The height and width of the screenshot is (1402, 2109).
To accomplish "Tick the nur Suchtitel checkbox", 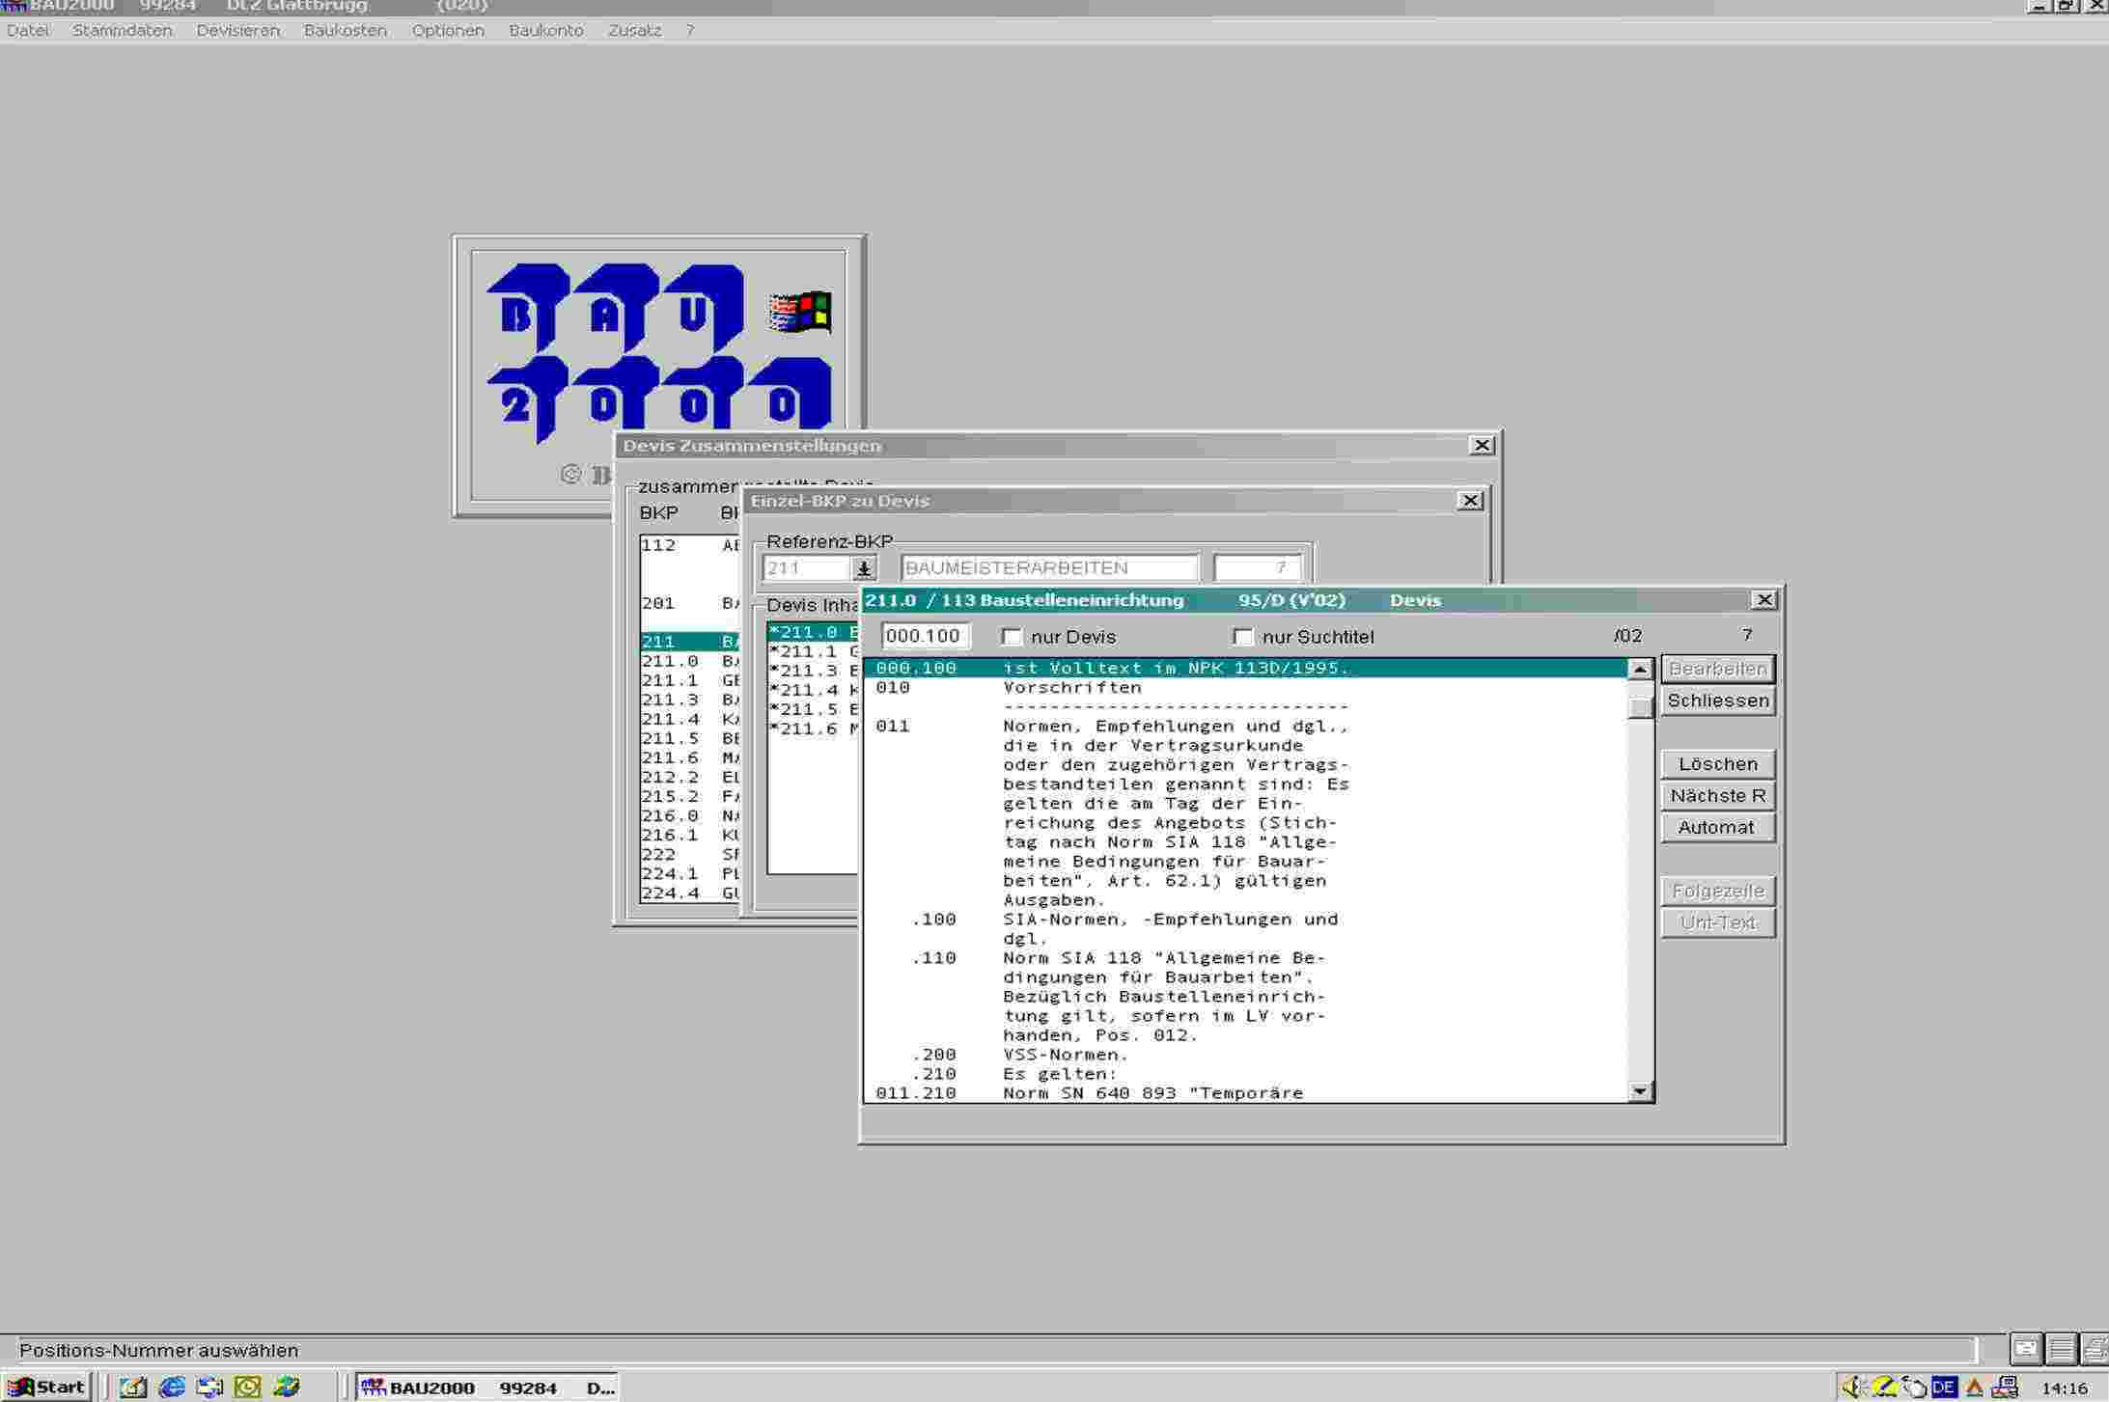I will click(x=1243, y=637).
